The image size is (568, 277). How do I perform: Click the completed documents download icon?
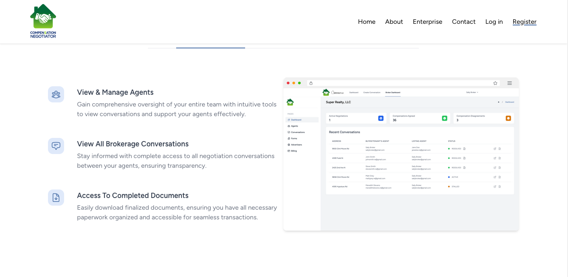56,198
